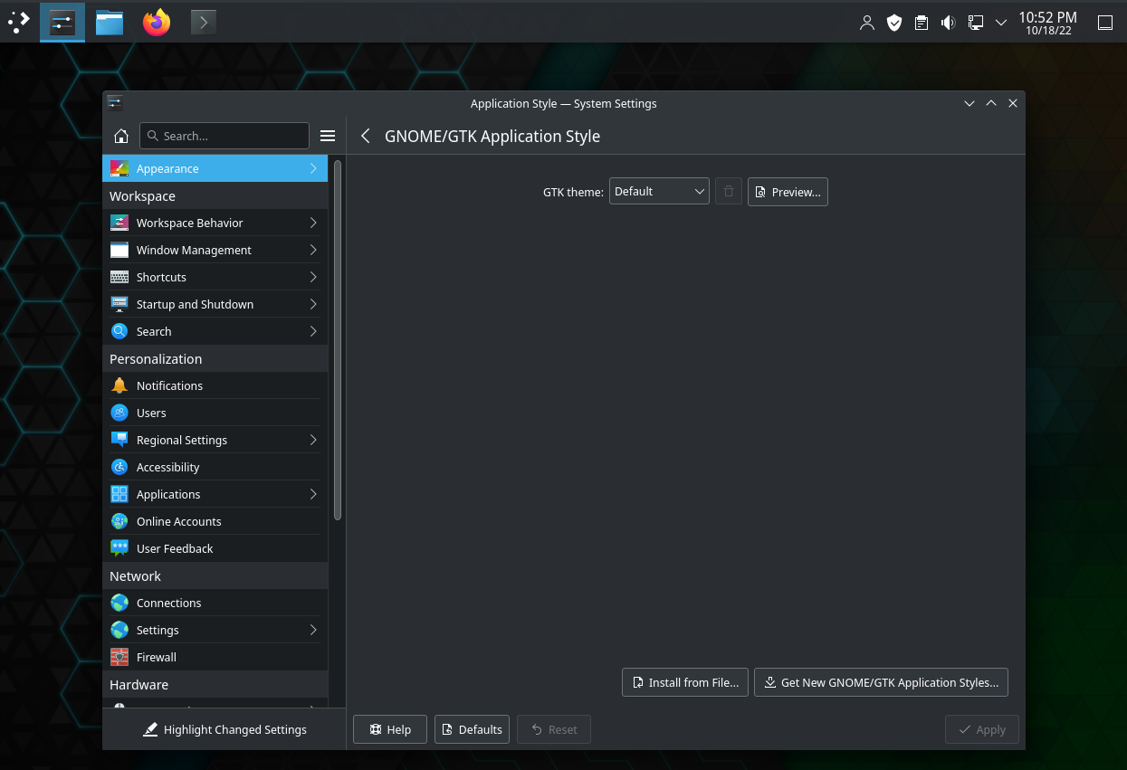Click Get New GNOME/GTK Application Styles
Image resolution: width=1127 pixels, height=770 pixels.
point(881,682)
